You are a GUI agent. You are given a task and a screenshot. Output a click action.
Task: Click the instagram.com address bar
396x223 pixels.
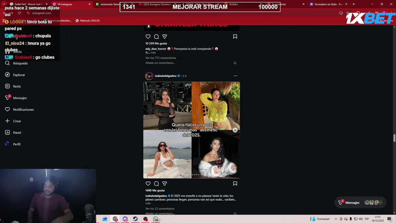click(42, 13)
